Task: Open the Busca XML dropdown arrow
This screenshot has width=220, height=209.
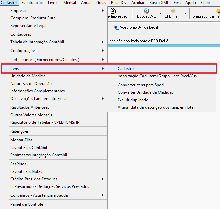Action: (160, 13)
